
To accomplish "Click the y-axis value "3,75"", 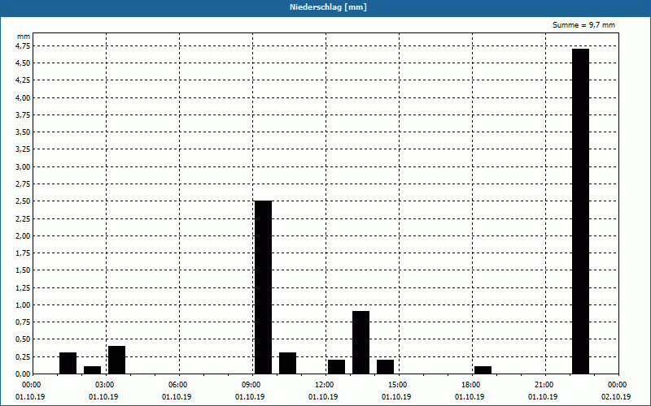I will tap(23, 114).
